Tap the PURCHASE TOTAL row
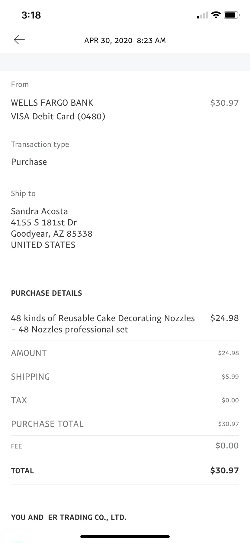Viewport: 250px width, 543px height. coord(125,424)
